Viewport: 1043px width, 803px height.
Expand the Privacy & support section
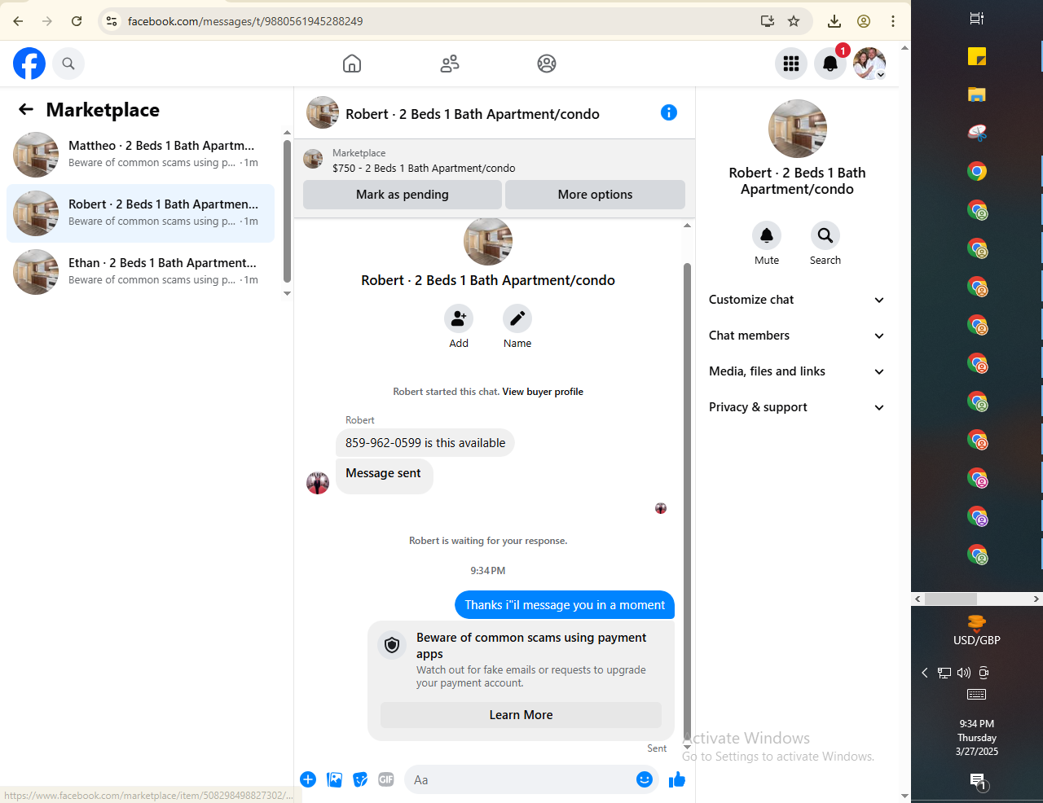(x=797, y=407)
